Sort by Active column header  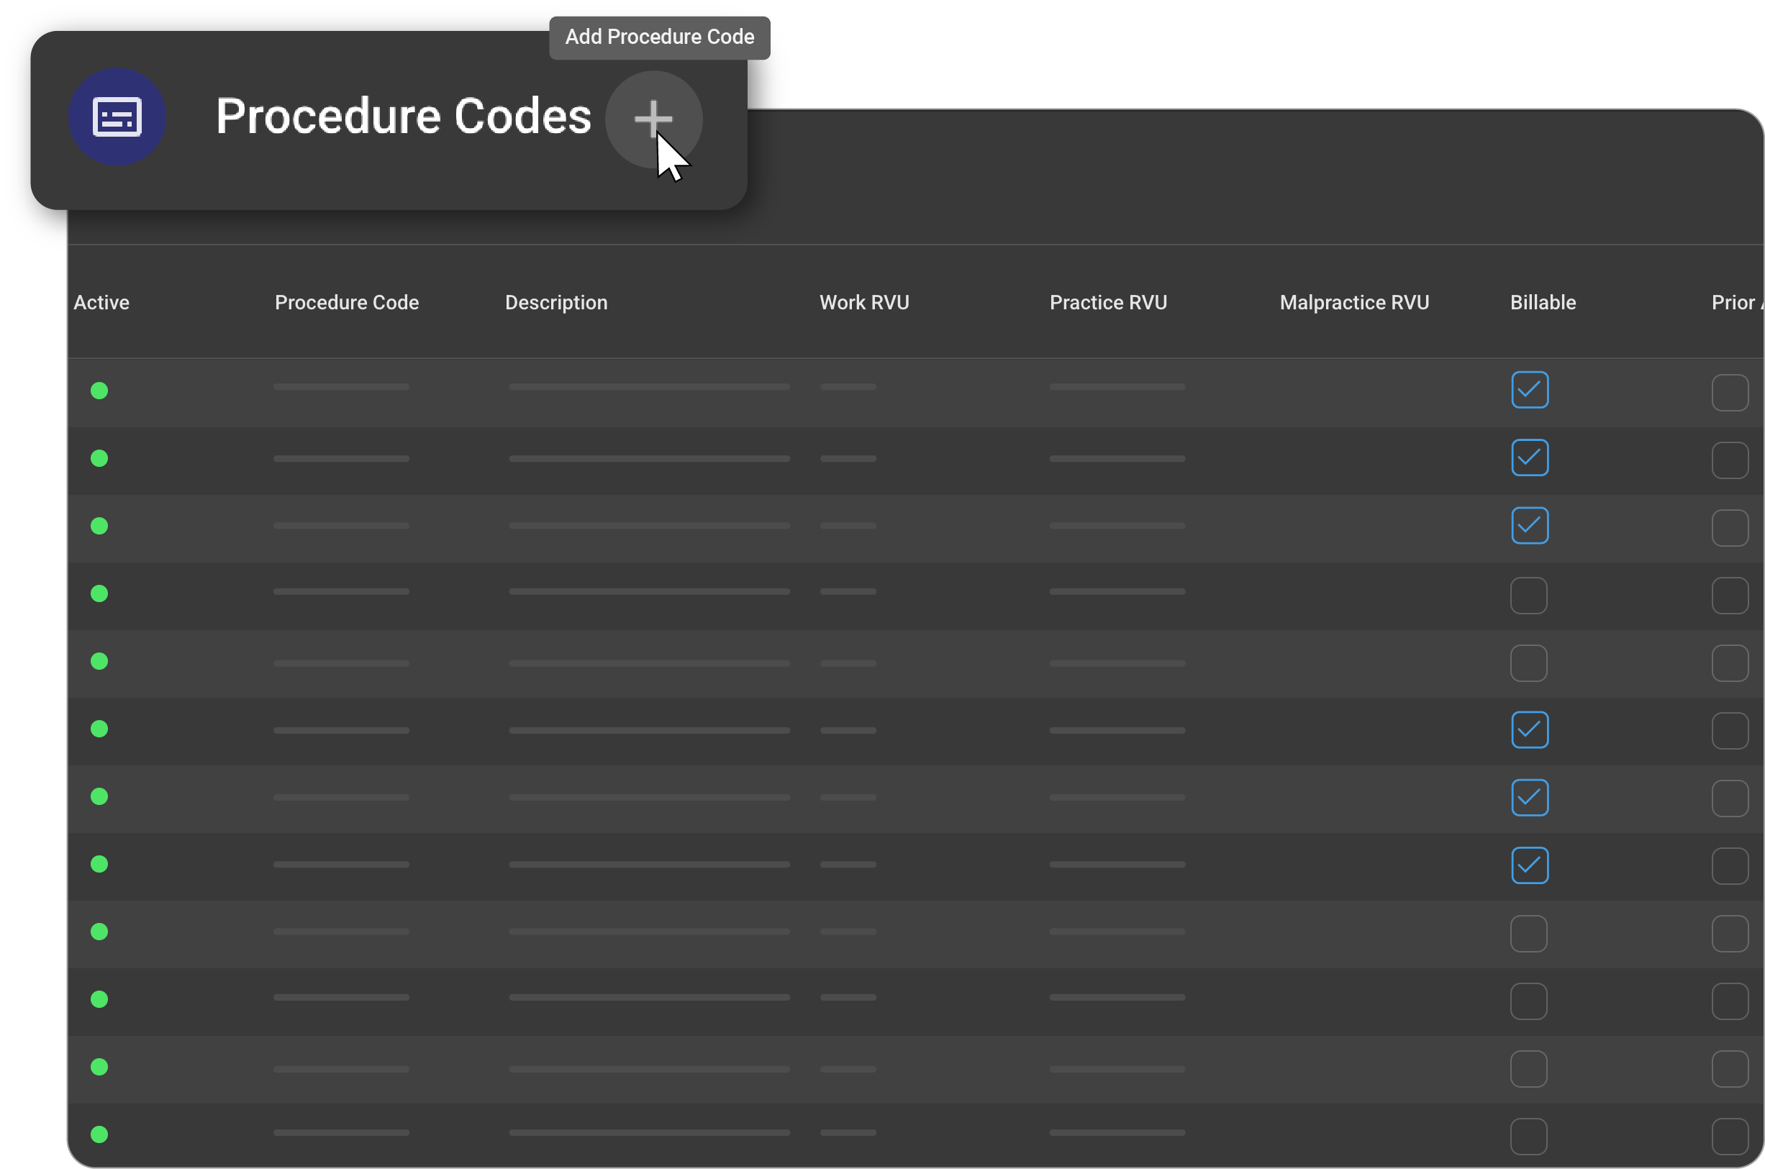[101, 303]
